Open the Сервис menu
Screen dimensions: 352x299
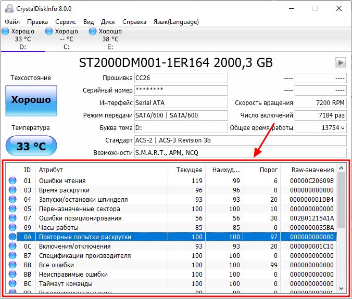[66, 22]
